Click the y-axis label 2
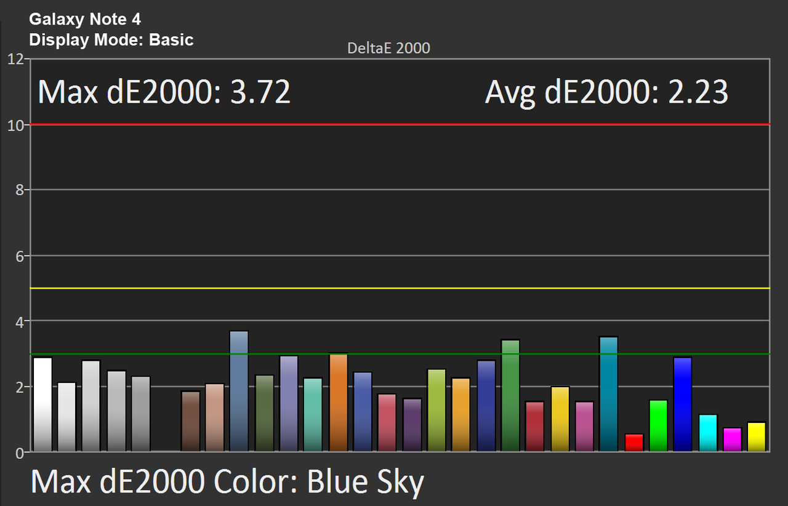The width and height of the screenshot is (788, 506). click(19, 387)
